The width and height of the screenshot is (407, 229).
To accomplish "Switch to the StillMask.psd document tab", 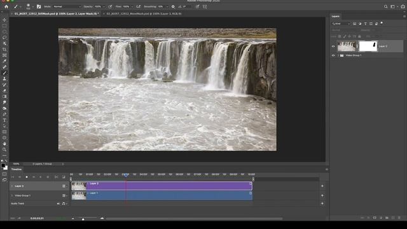I will [x=57, y=13].
